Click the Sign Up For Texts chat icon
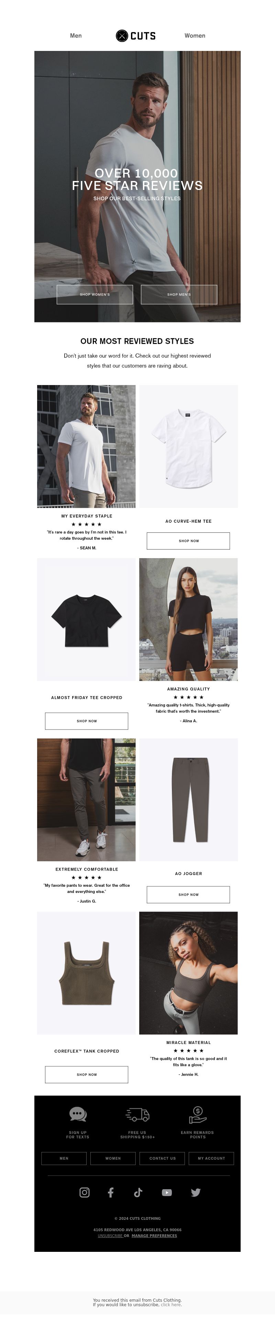 pyautogui.click(x=78, y=1114)
